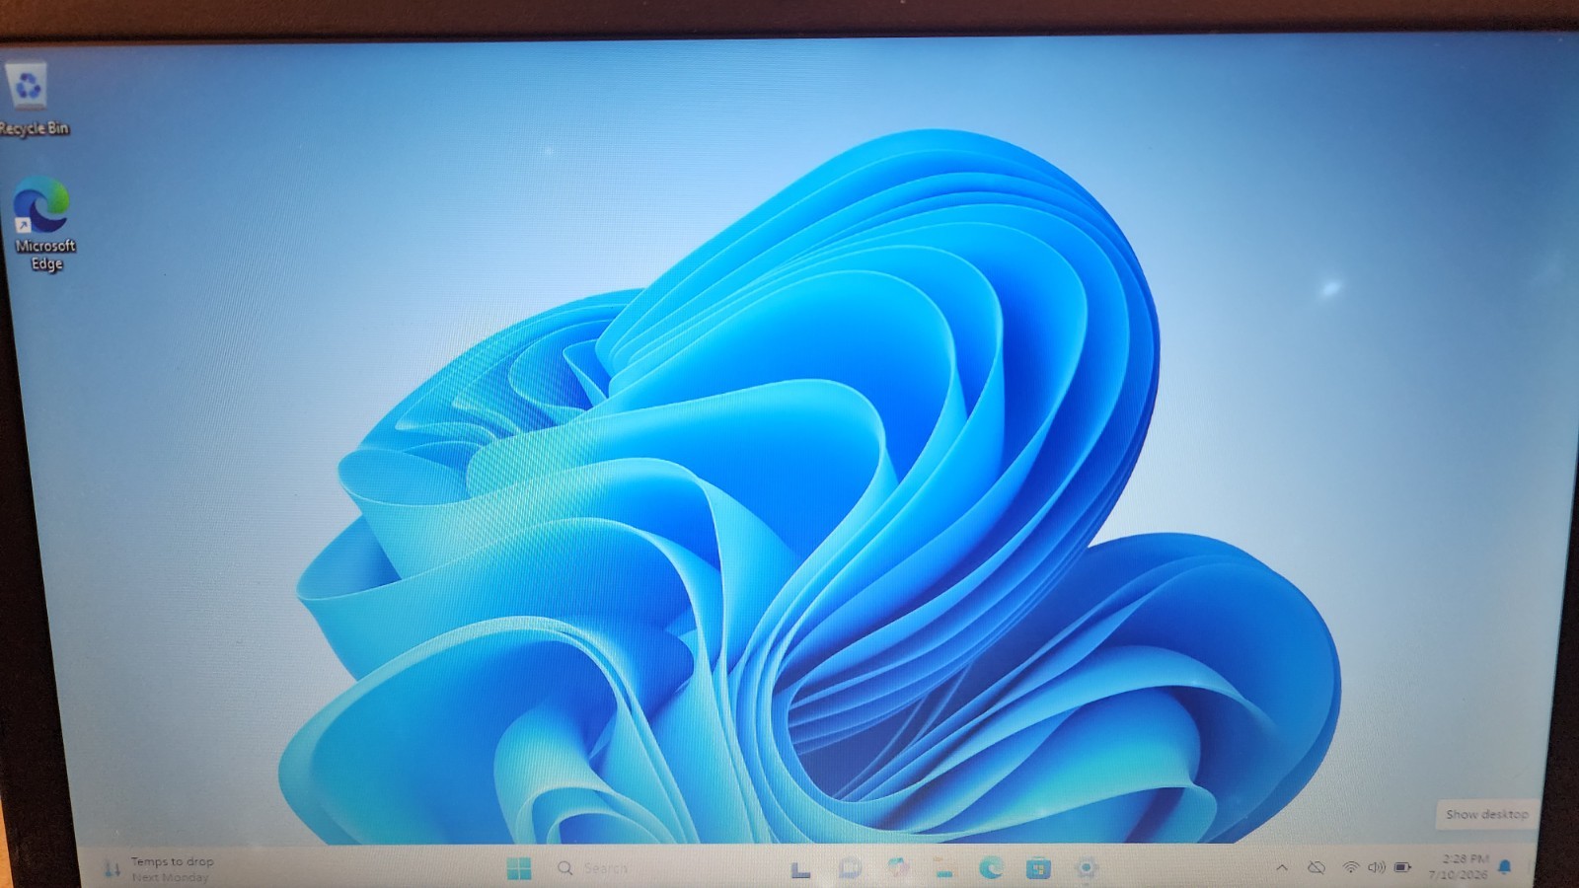Open Wi-Fi network tray icon
This screenshot has height=888, width=1579.
click(x=1350, y=867)
